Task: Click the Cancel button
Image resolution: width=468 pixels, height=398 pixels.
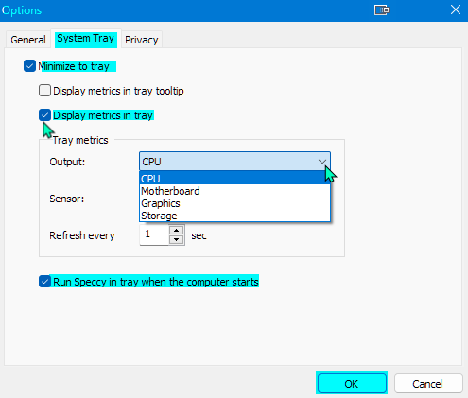Action: (428, 384)
